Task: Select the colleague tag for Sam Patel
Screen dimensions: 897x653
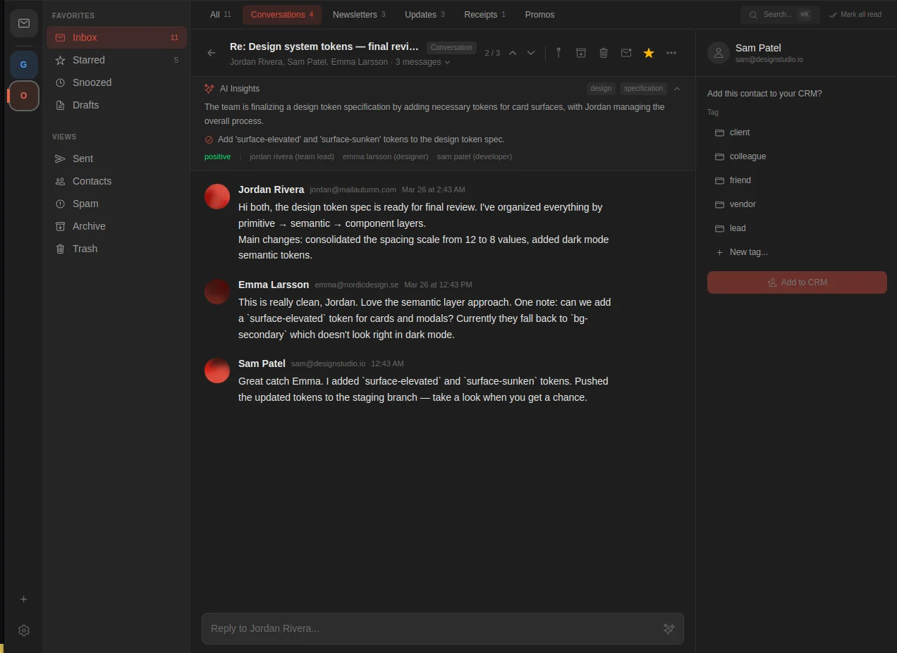Action: coord(747,156)
